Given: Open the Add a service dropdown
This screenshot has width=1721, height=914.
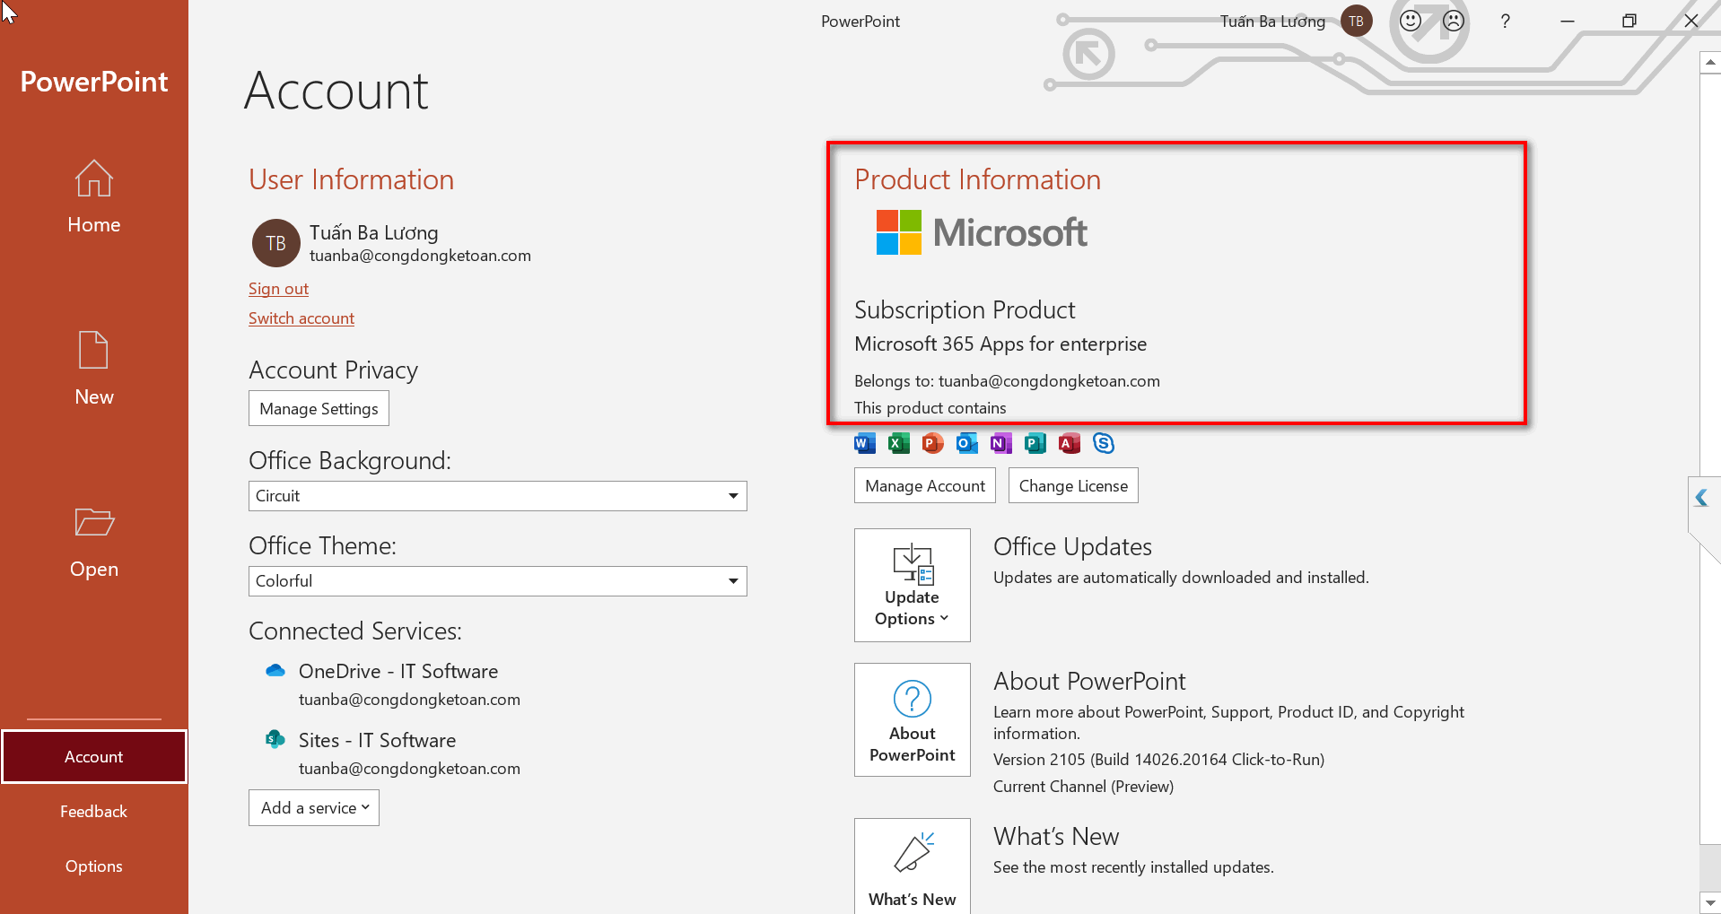Looking at the screenshot, I should (314, 807).
